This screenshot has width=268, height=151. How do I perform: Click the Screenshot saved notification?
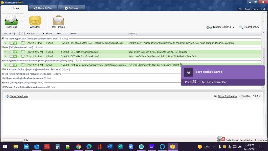pos(223,75)
